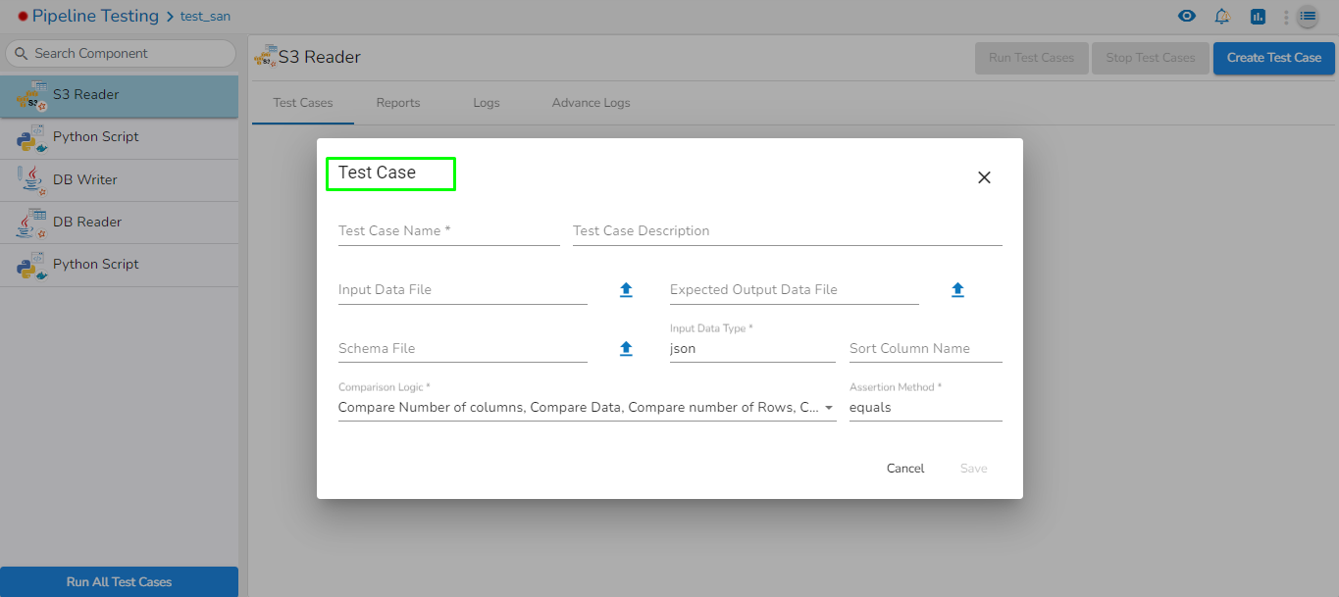
Task: Click the Schema File upload arrow icon
Action: tap(626, 349)
